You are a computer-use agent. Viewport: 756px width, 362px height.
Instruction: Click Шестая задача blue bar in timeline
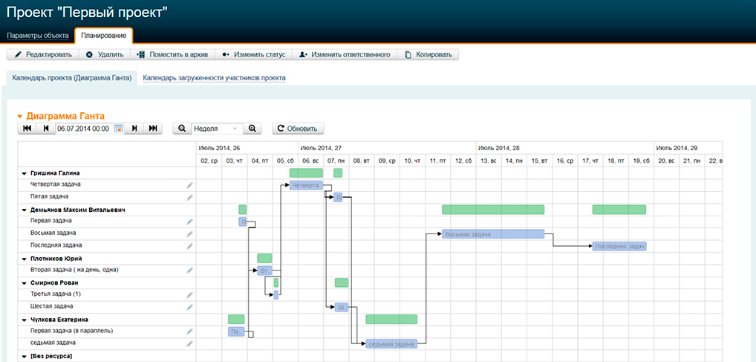pyautogui.click(x=342, y=307)
